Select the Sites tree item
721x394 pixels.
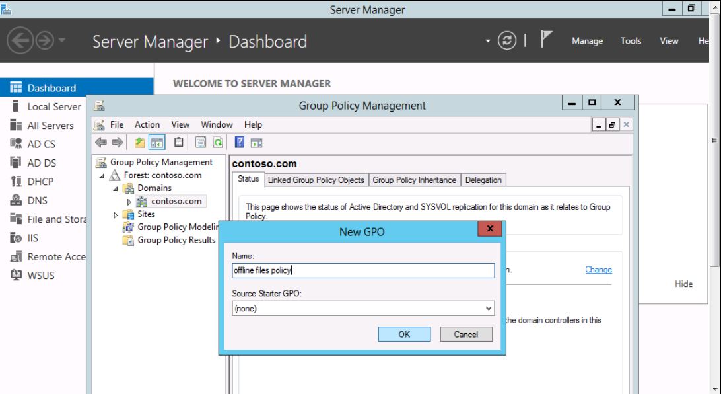146,214
